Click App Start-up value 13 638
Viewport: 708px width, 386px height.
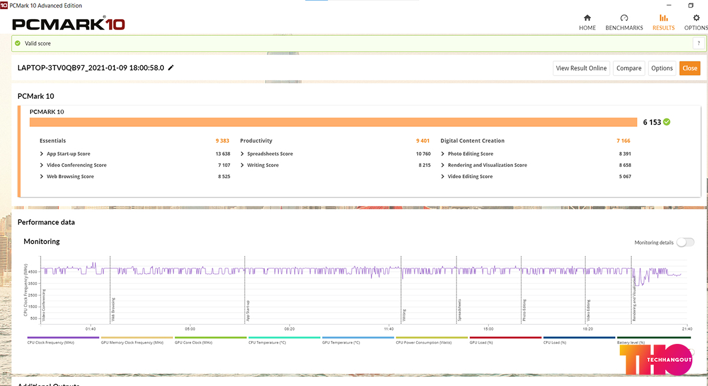click(x=223, y=154)
